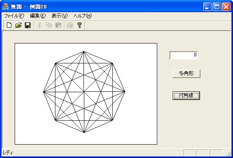Maximize the window

pos(217,6)
